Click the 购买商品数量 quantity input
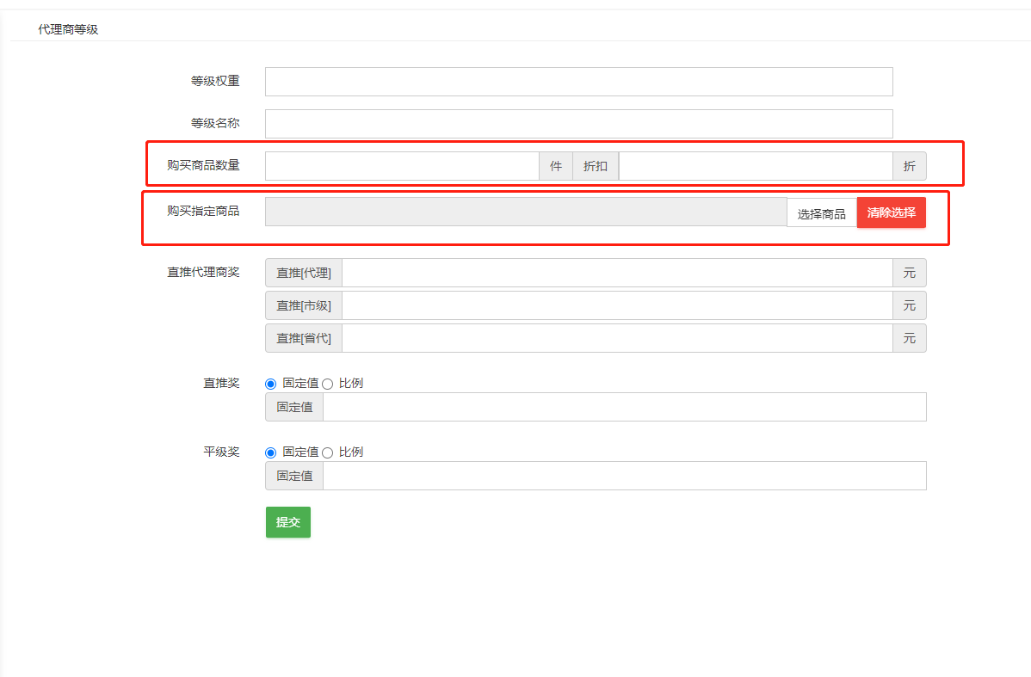Image resolution: width=1031 pixels, height=677 pixels. (x=401, y=166)
